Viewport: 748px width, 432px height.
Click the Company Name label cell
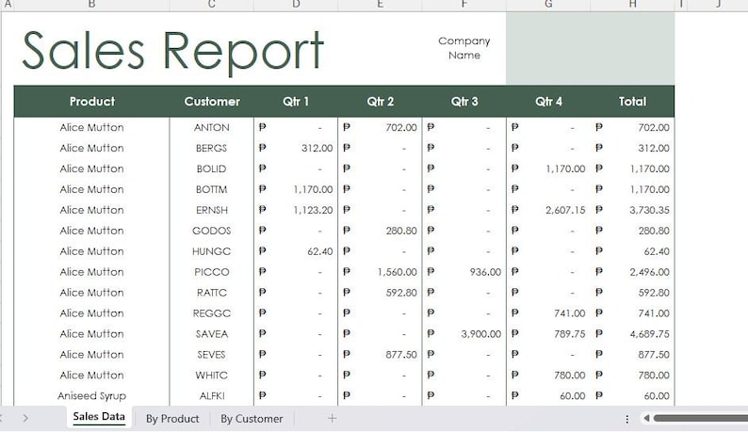click(464, 48)
